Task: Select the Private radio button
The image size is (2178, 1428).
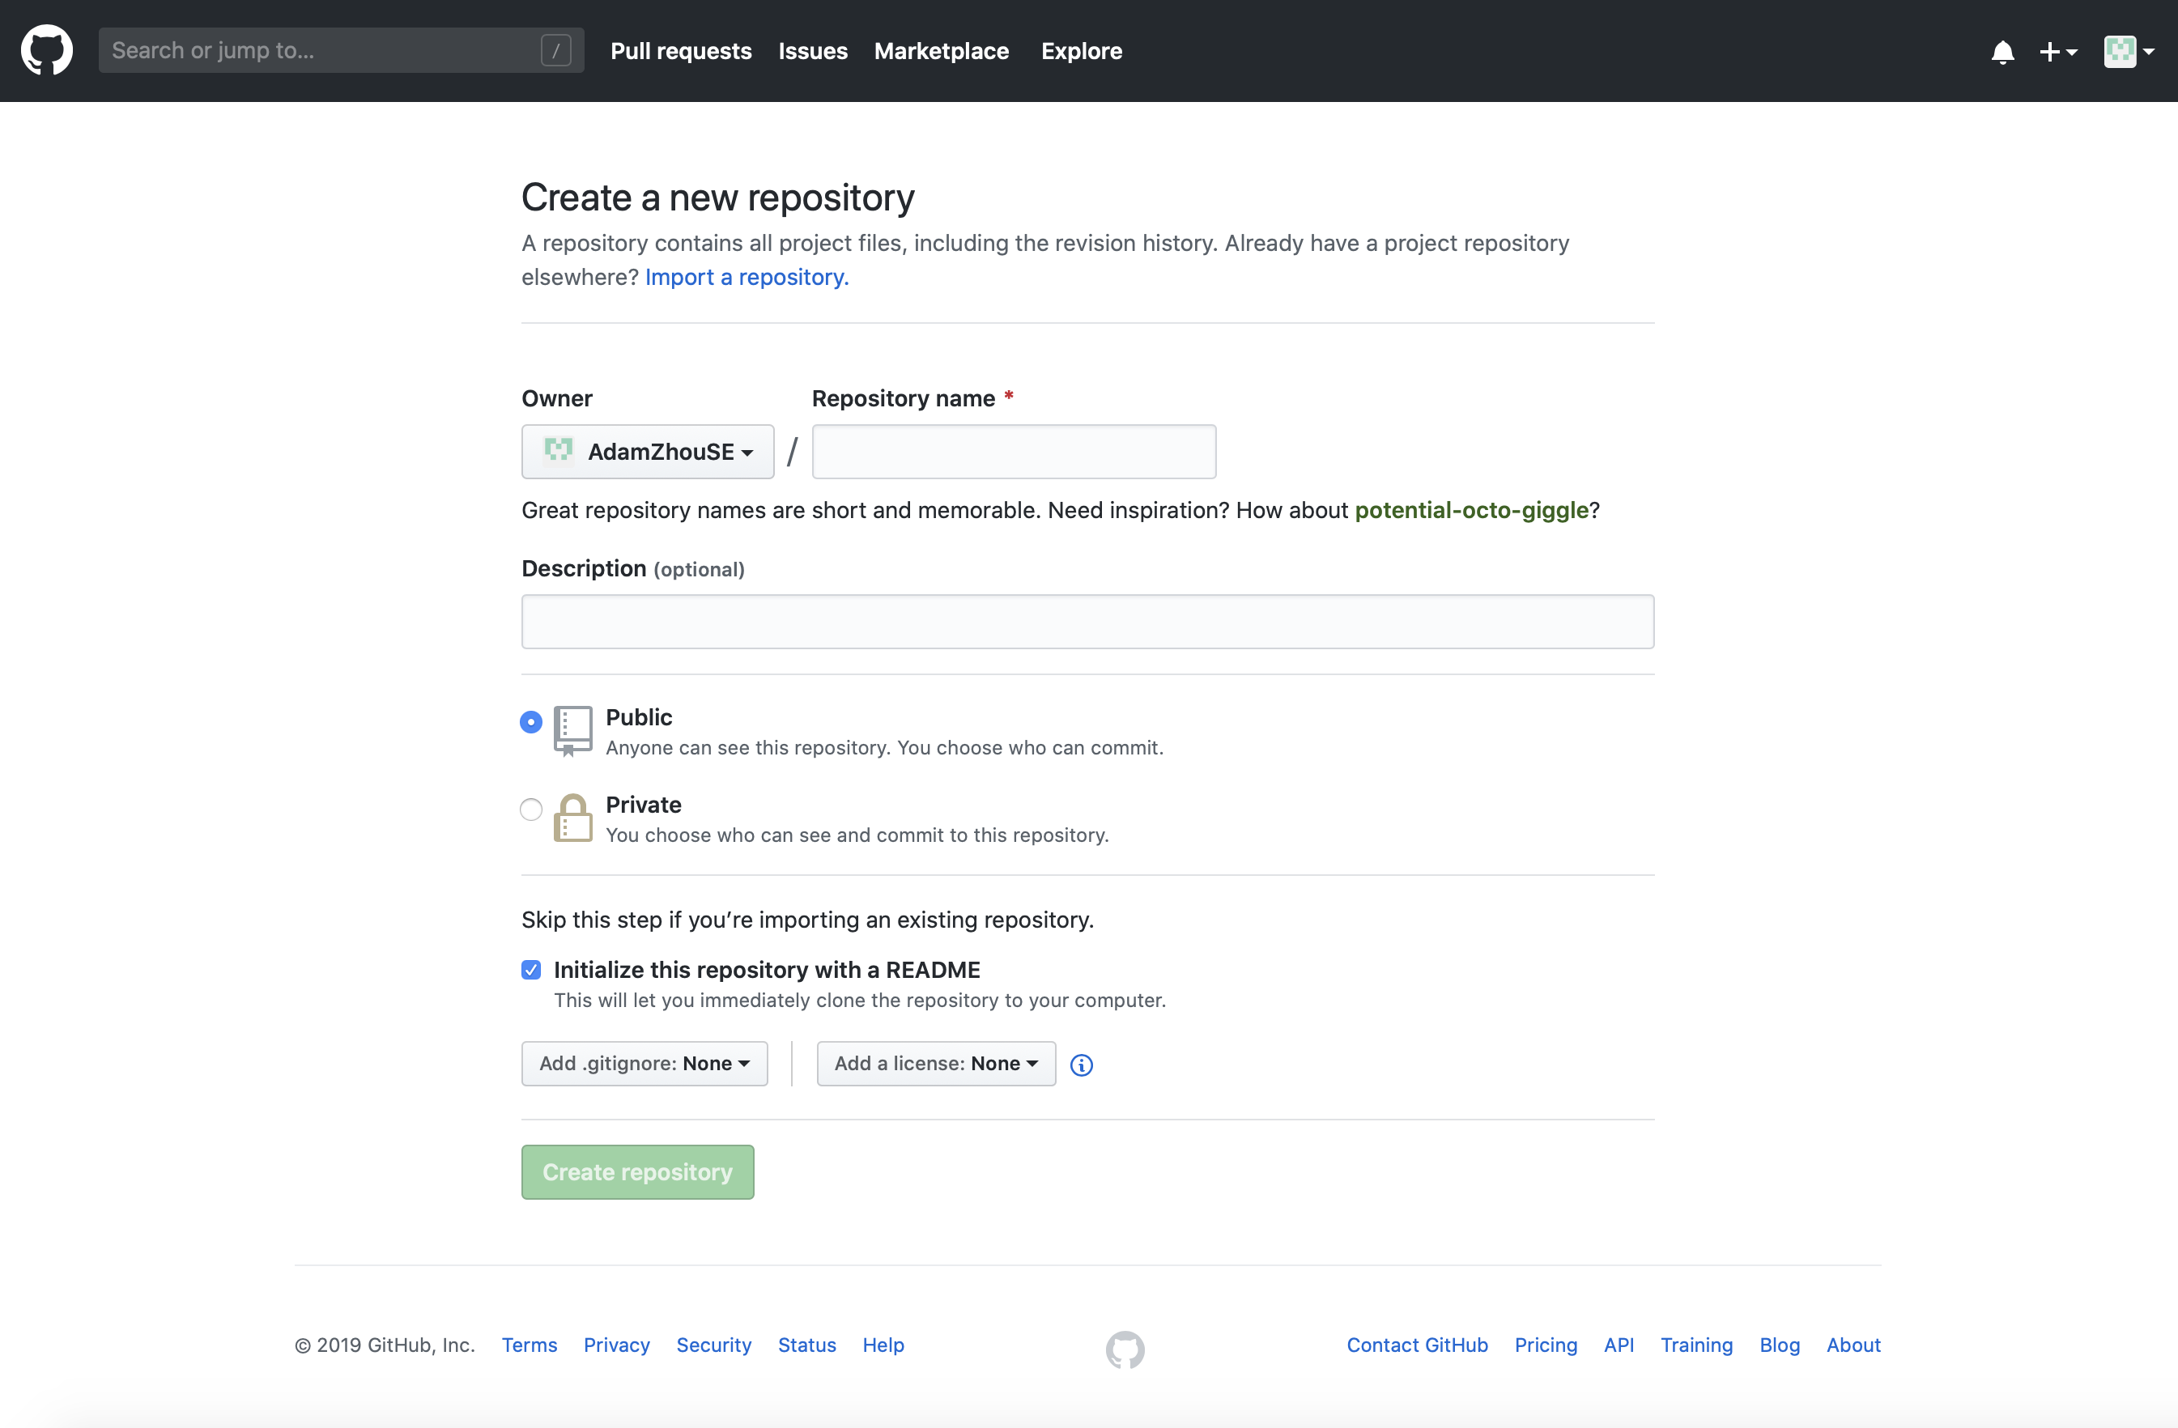Action: point(531,810)
